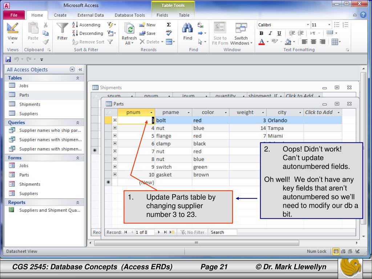Click the Totals sigma icon
The height and width of the screenshot is (279, 372).
pos(169,25)
